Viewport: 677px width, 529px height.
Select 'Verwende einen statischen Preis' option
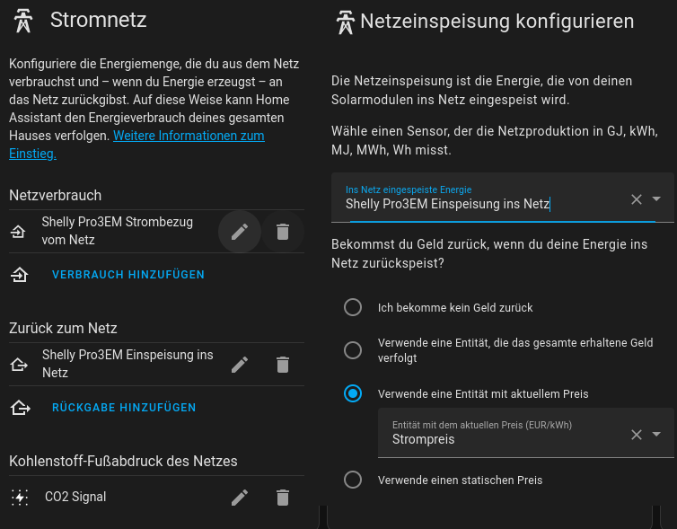coord(353,480)
